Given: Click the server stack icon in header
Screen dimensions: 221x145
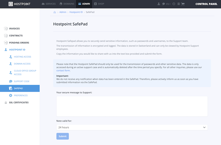Looking at the screenshot, I should pos(178,4).
